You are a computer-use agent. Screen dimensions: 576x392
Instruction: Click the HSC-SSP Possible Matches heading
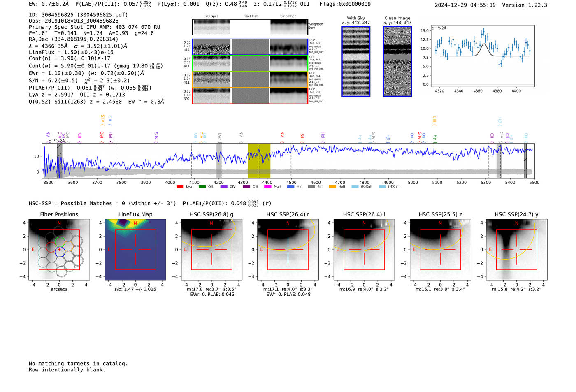(102, 204)
